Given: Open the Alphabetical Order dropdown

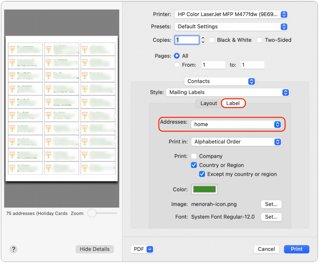Looking at the screenshot, I should [236, 142].
